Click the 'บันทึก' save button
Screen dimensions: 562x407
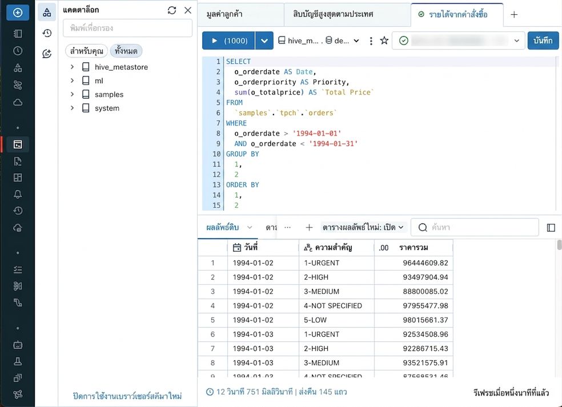point(543,41)
